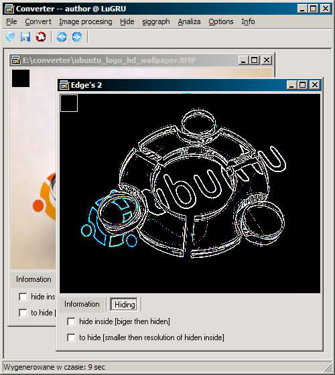Screen dimensions: 335x375
Task: Click the Edge's 2 title bar text
Action: [86, 85]
